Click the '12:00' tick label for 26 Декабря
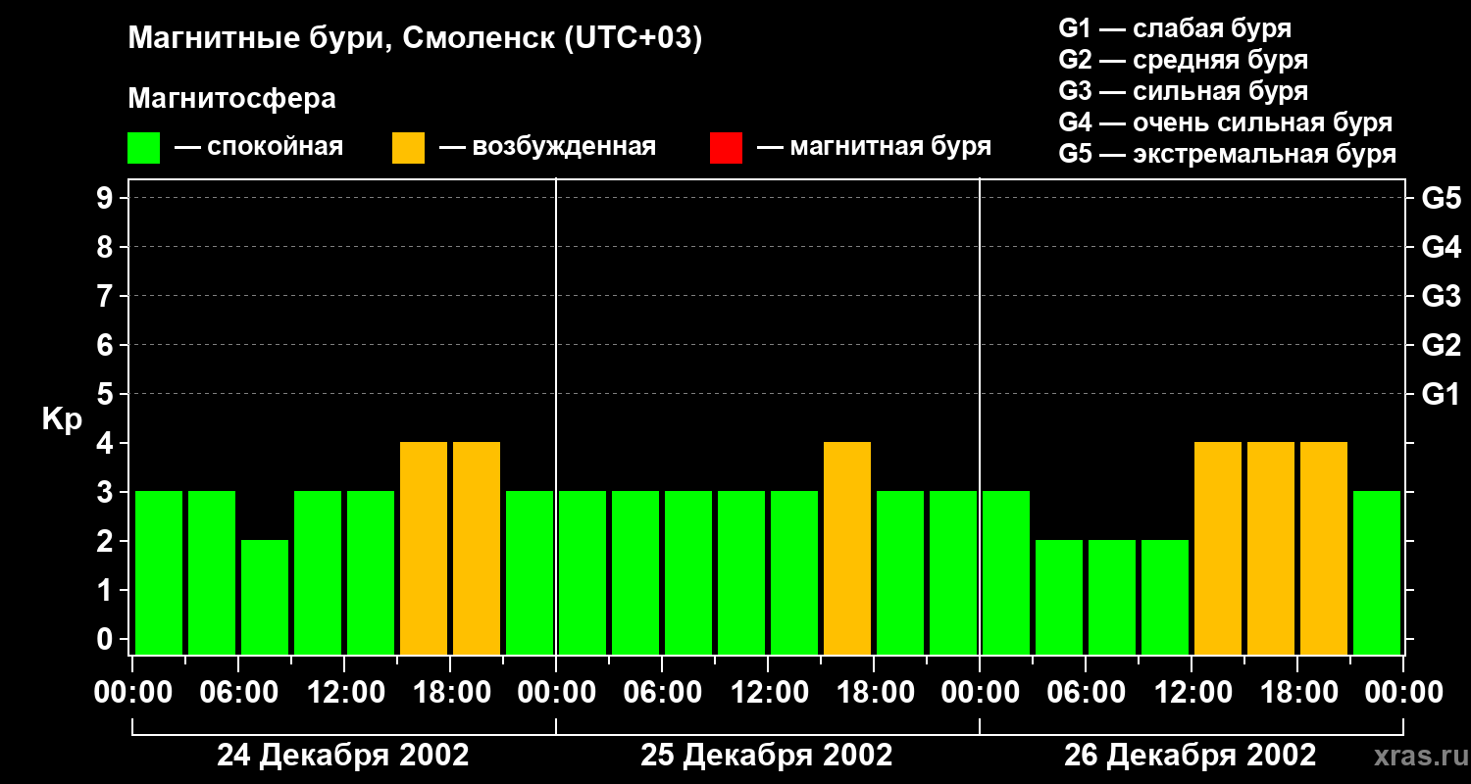The height and width of the screenshot is (784, 1471). 1192,692
